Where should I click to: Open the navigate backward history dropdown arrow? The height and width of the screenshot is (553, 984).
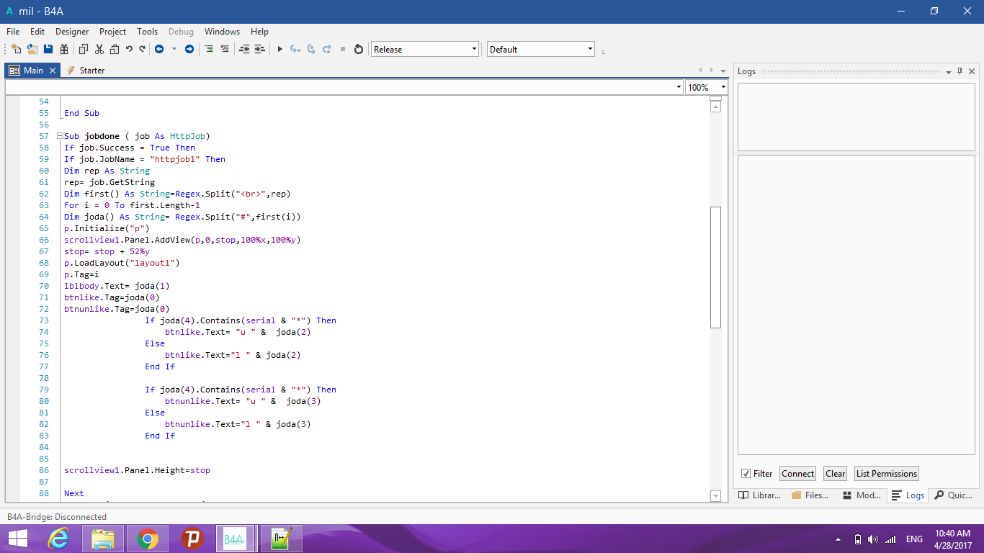click(x=174, y=48)
